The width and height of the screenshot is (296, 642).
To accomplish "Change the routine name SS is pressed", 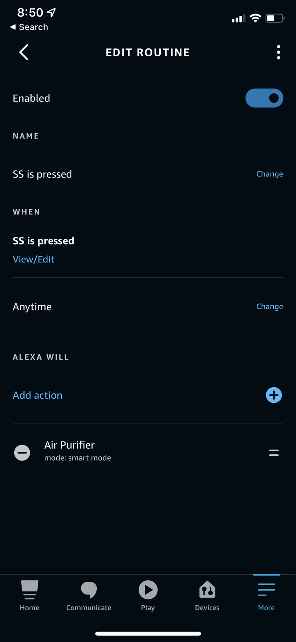I will (x=270, y=174).
